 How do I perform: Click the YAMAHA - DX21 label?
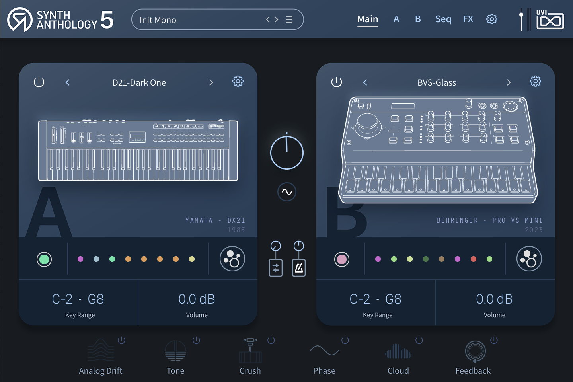coord(215,220)
